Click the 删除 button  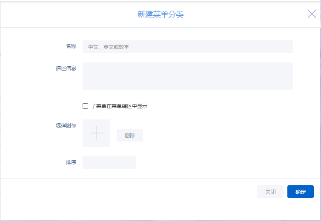click(x=130, y=135)
